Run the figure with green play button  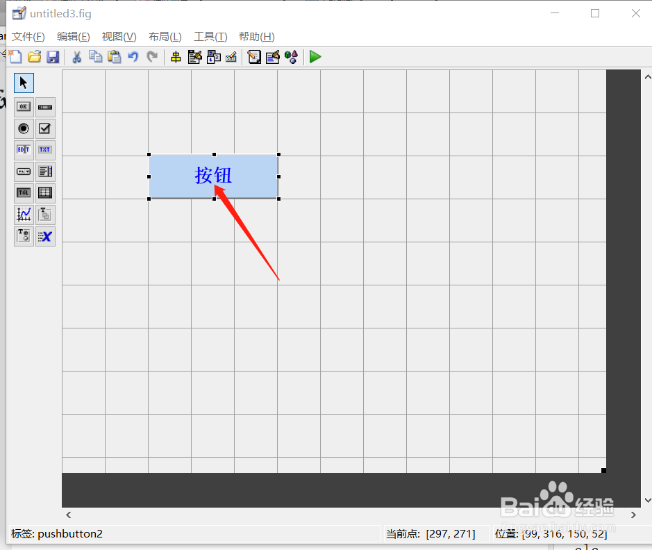pos(315,57)
